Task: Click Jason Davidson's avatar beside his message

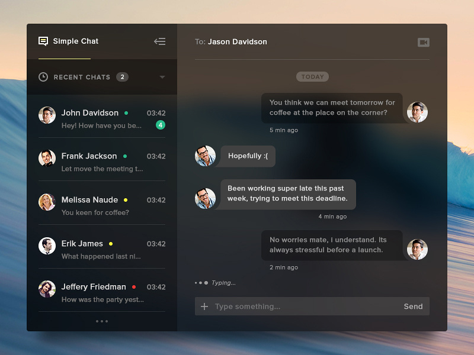Action: point(417,112)
